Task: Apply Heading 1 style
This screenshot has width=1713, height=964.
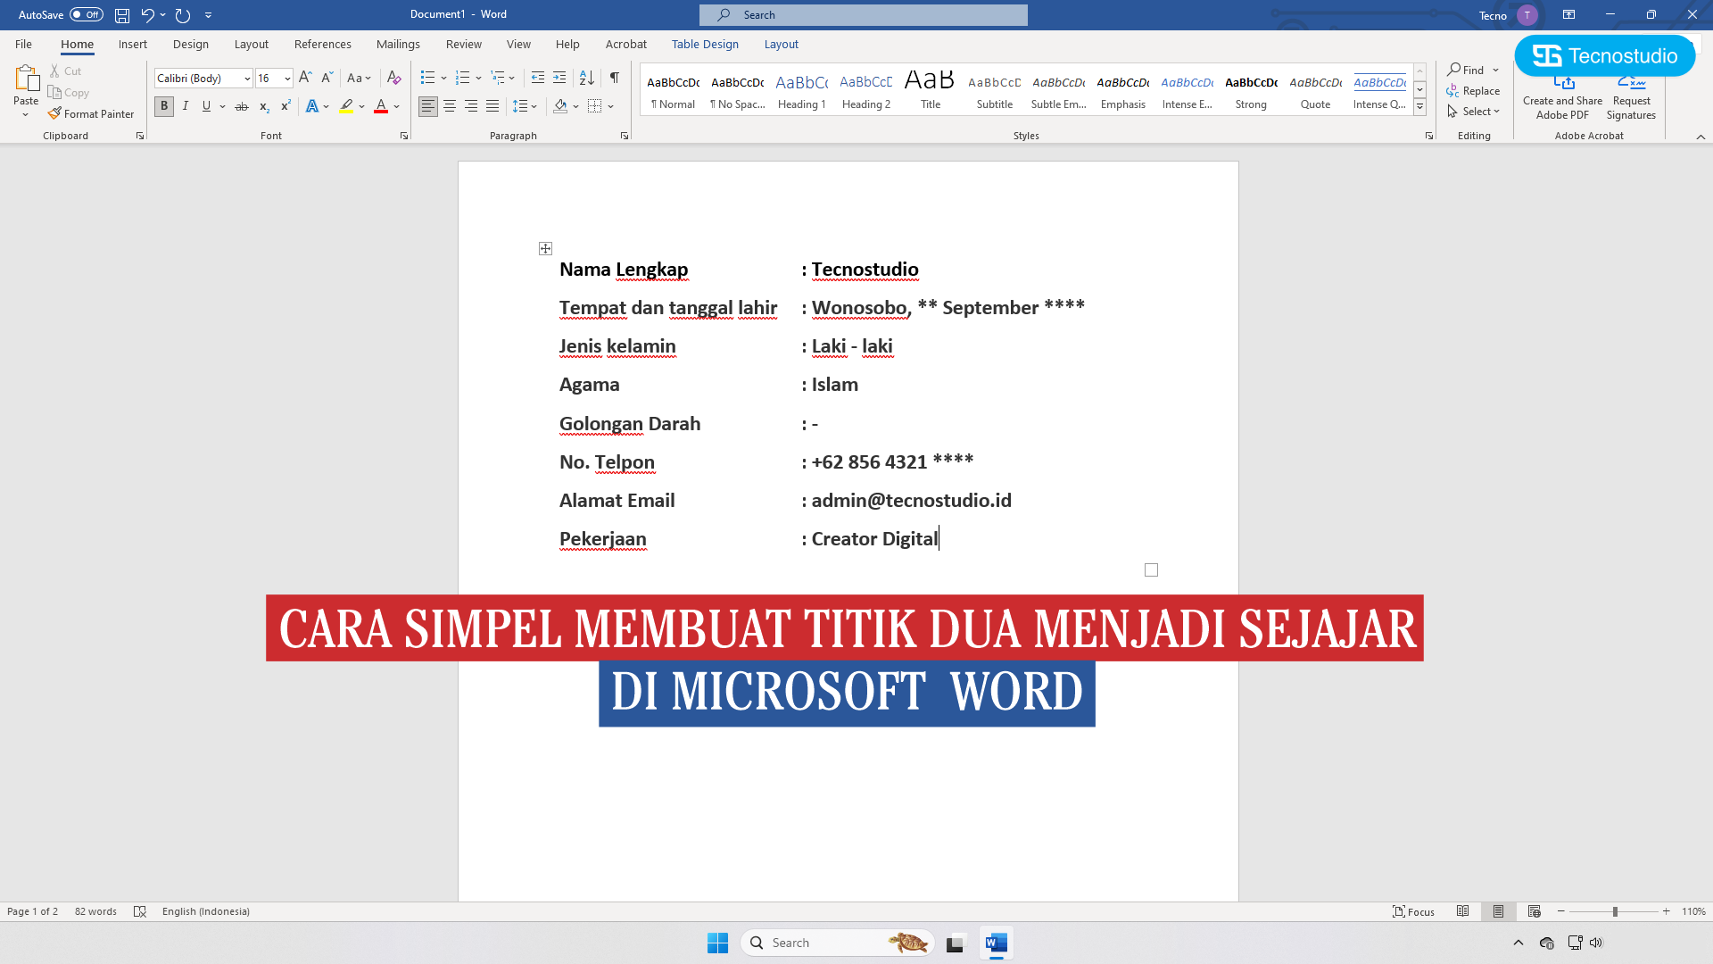Action: coord(802,90)
